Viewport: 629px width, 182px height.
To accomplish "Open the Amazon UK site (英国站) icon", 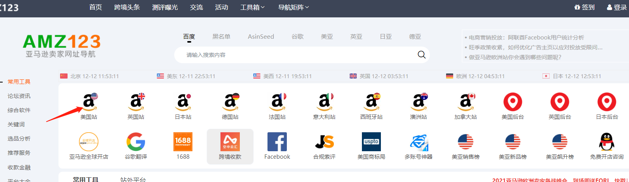I will 136,102.
